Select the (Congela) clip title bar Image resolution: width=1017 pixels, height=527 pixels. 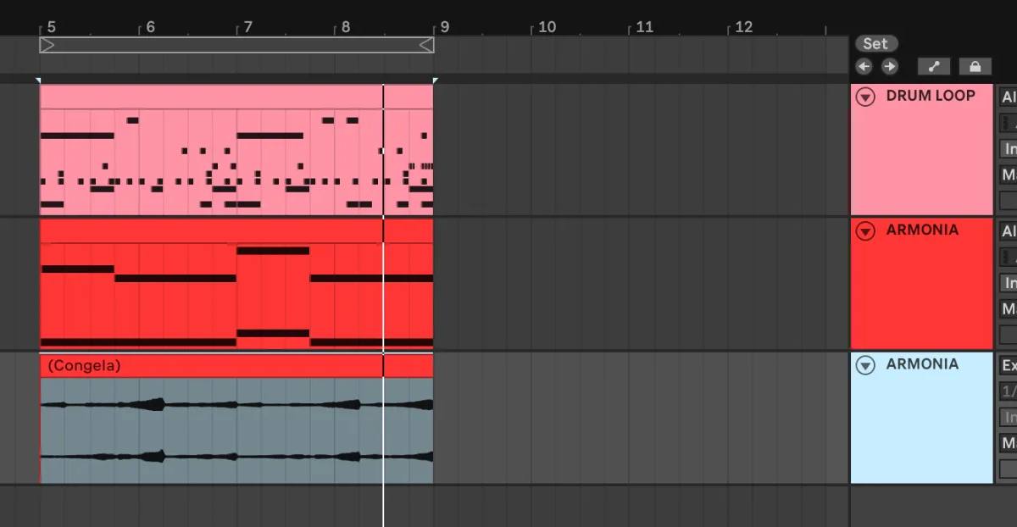pyautogui.click(x=236, y=366)
